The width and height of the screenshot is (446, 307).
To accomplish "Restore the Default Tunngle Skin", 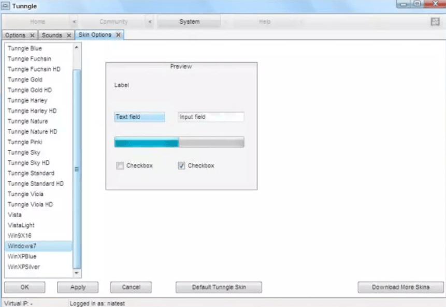I will (x=219, y=287).
